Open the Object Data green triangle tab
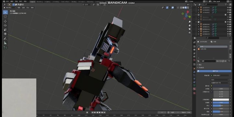The image size is (234, 117). pos(194,85)
